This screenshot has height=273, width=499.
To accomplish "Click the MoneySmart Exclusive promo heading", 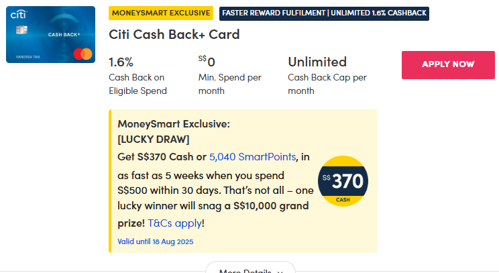I will tap(174, 124).
